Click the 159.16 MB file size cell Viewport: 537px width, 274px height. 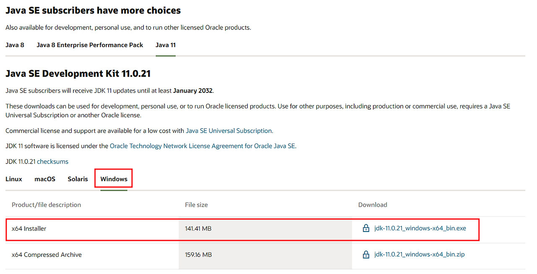coord(265,255)
